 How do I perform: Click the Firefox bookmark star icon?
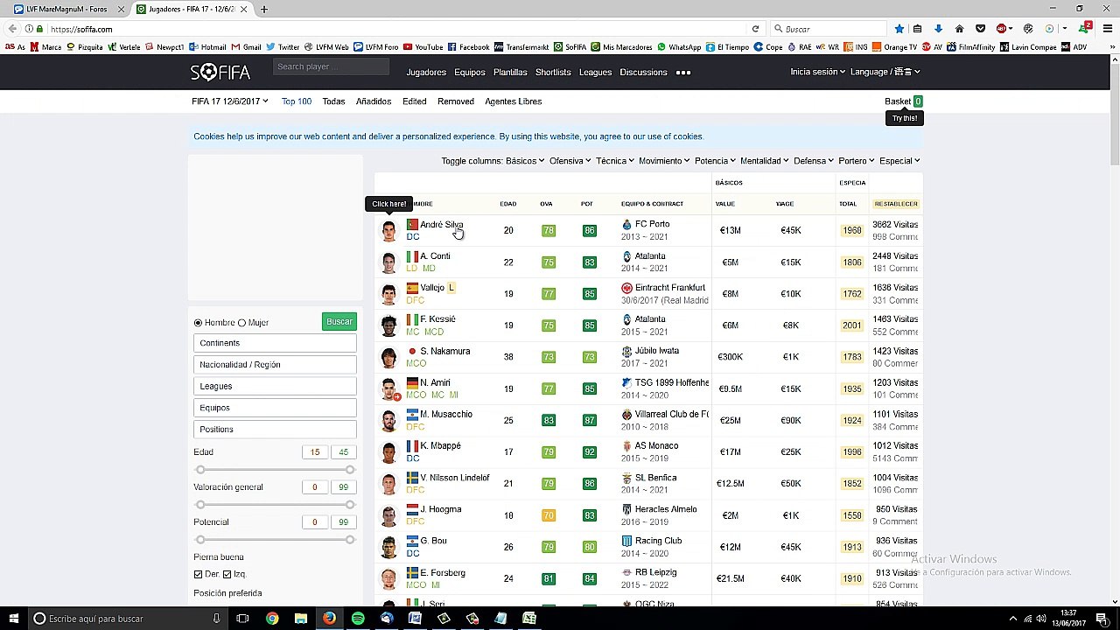tap(899, 29)
